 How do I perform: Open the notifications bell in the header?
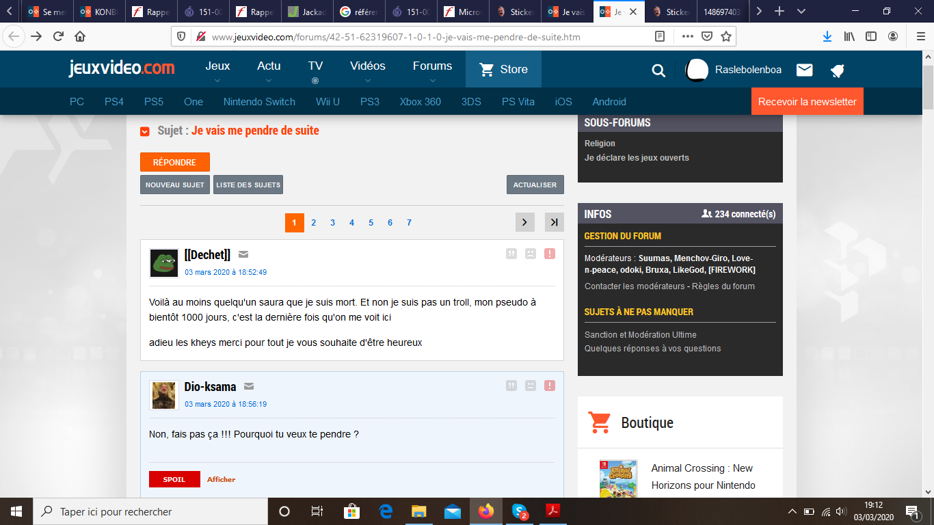click(837, 70)
